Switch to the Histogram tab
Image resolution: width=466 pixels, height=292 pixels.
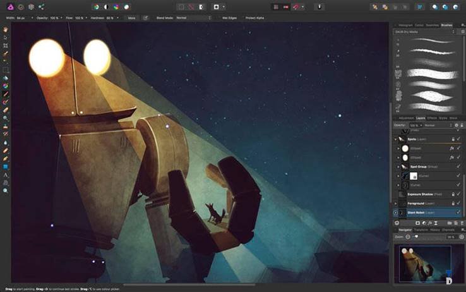click(x=406, y=25)
